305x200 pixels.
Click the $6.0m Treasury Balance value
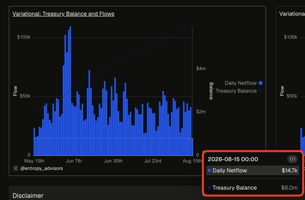click(x=289, y=187)
